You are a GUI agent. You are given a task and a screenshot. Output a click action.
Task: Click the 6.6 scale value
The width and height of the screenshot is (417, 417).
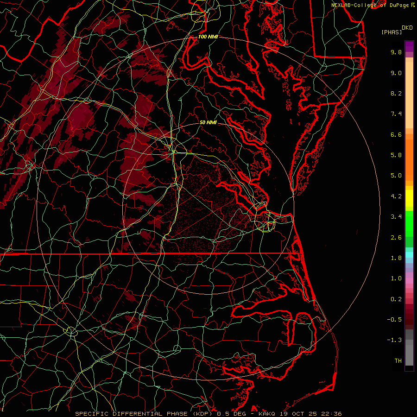[396, 134]
